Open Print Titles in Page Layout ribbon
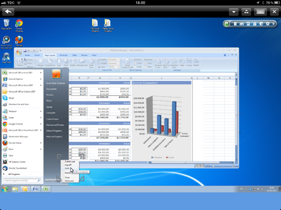Image resolution: width=281 pixels, height=210 pixels. coord(91,63)
